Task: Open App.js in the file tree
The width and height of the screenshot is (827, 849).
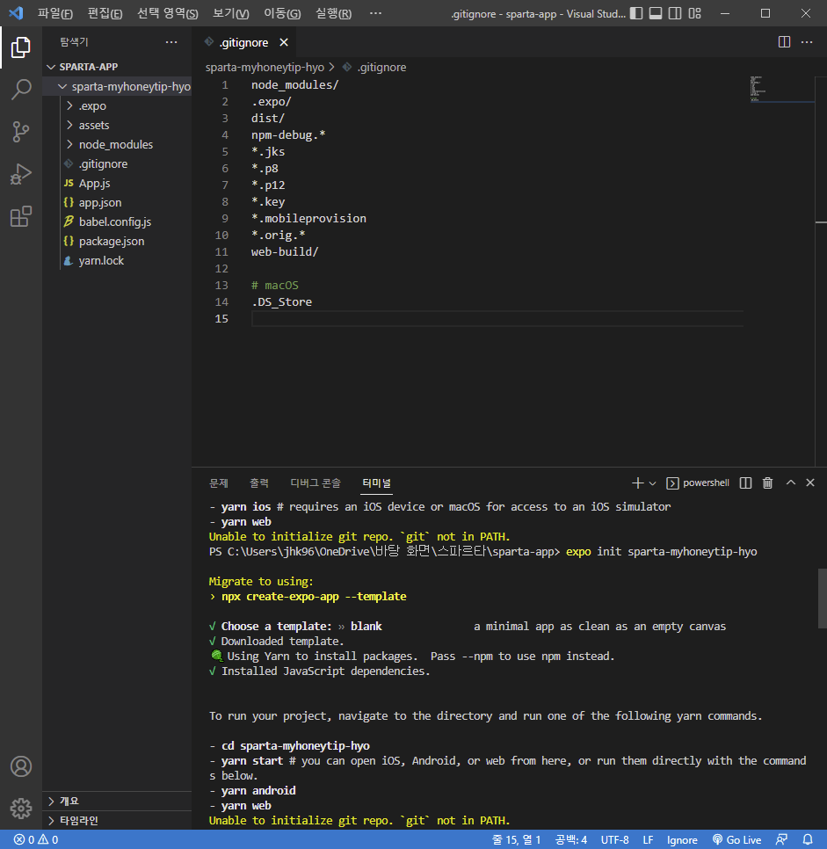Action: [117, 183]
